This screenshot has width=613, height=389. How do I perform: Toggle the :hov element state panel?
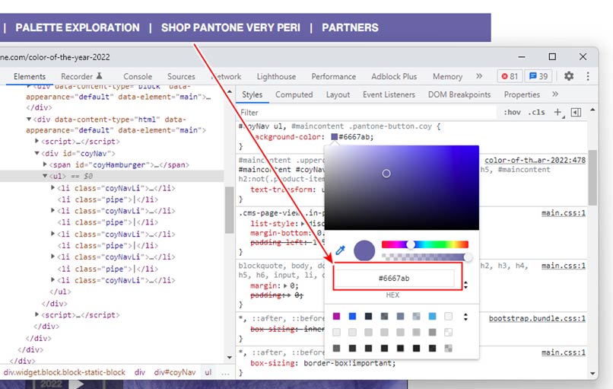pos(512,112)
